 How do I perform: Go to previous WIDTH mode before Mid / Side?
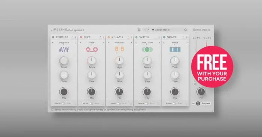(136, 43)
